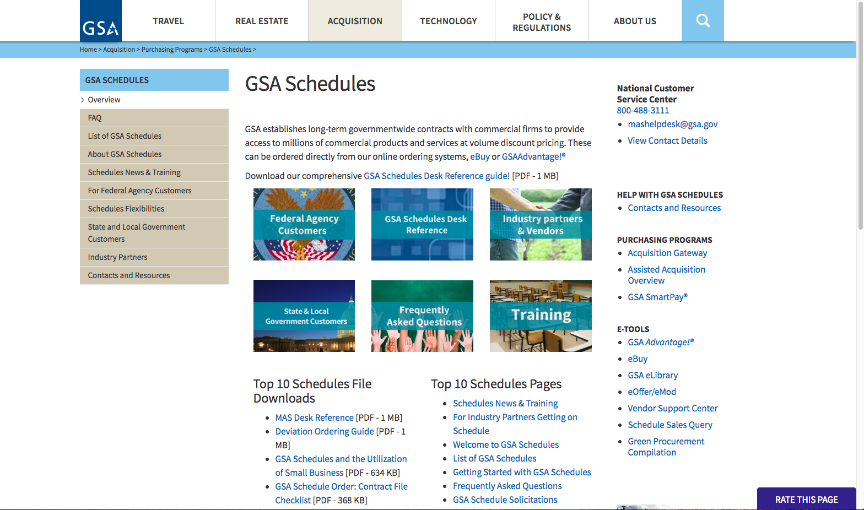Image resolution: width=864 pixels, height=510 pixels.
Task: Open GSA Schedule Order: Contract File Checklist
Action: click(342, 493)
